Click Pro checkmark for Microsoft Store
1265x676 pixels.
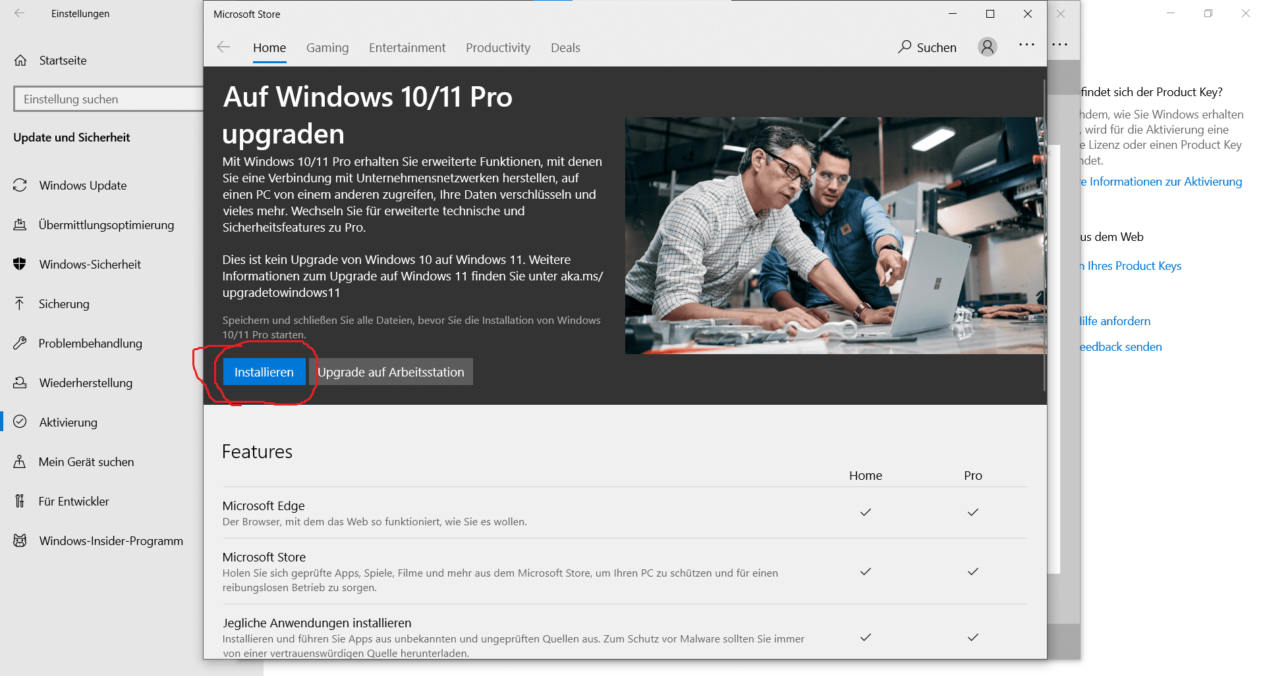tap(973, 571)
